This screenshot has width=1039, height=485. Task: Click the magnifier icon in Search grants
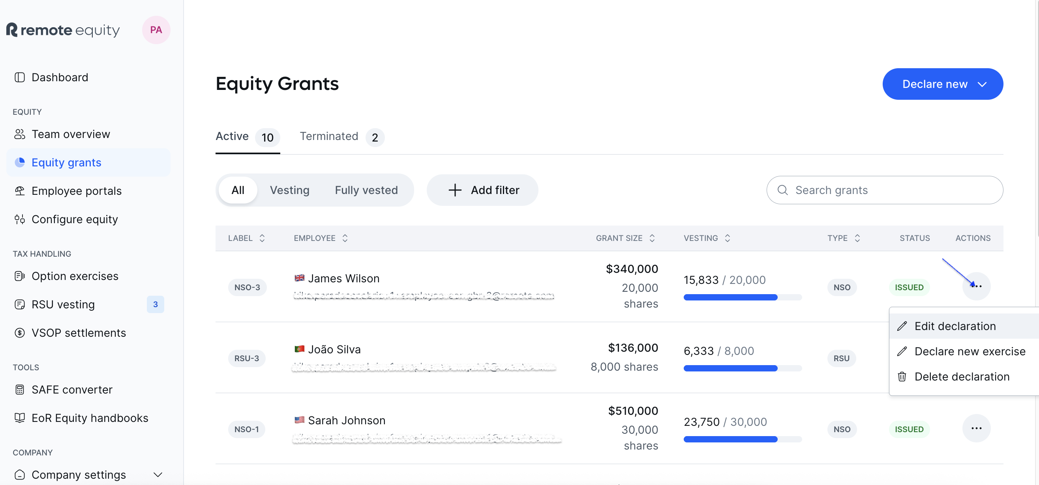coord(782,190)
